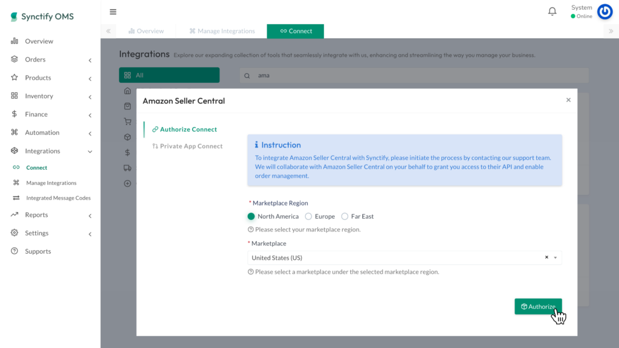Expand the Finance submenu chevron
The width and height of the screenshot is (619, 348).
click(90, 115)
